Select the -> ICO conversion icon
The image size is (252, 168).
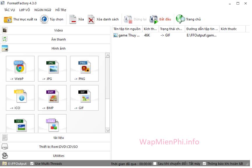click(20, 98)
